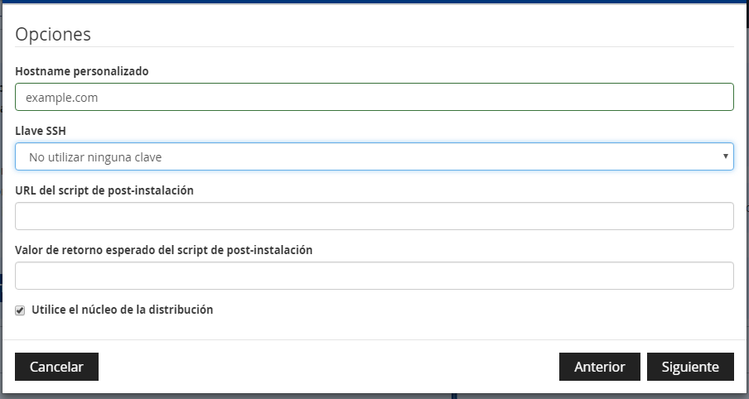Image resolution: width=749 pixels, height=399 pixels.
Task: Click the 'Llave SSH' label
Action: point(41,131)
